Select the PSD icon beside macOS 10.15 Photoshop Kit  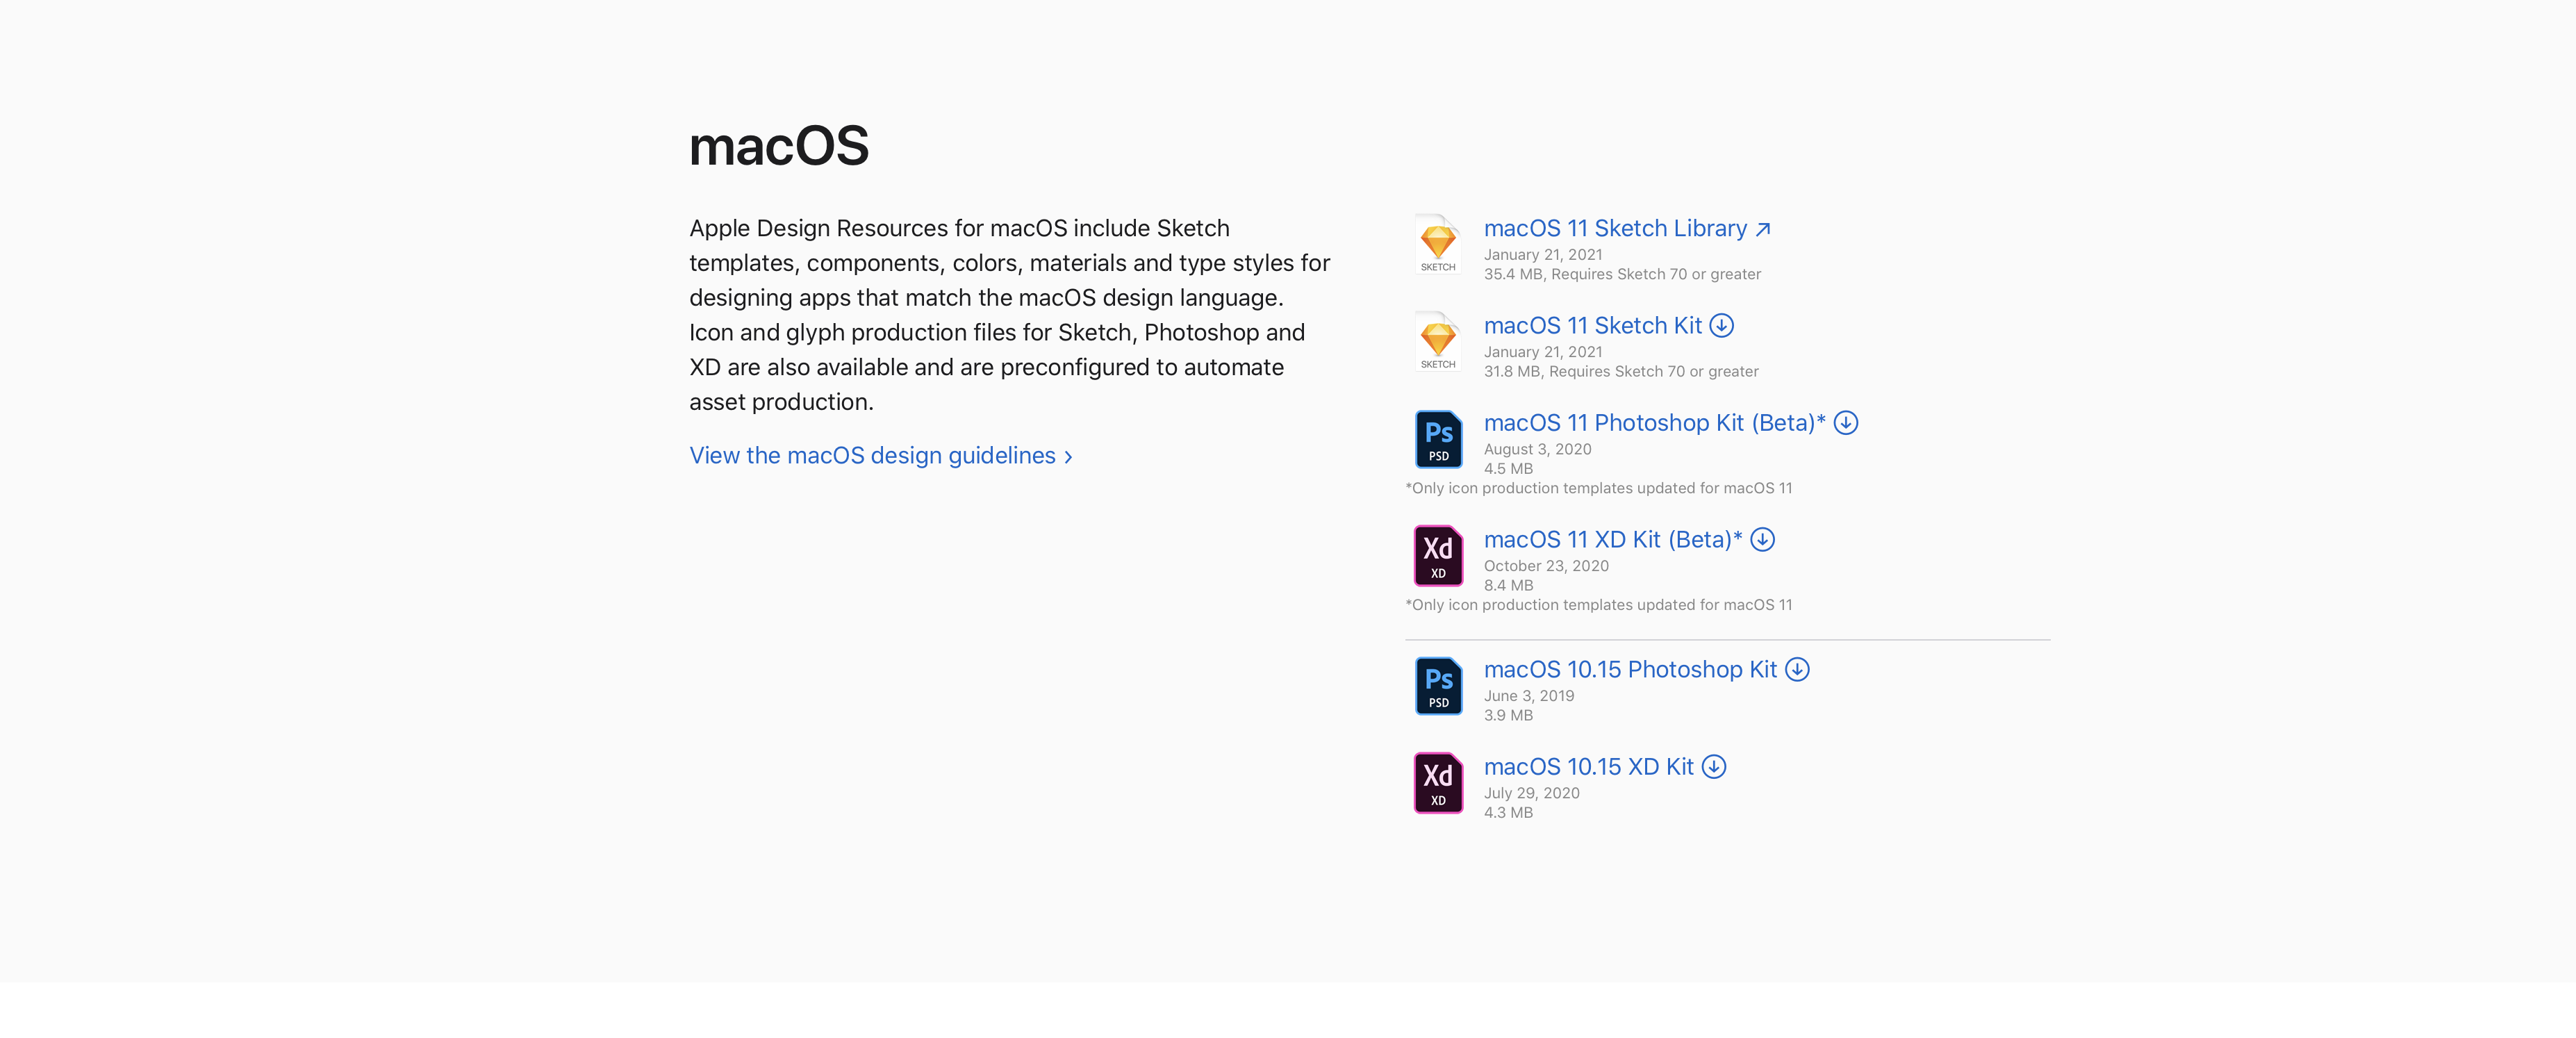click(x=1438, y=686)
